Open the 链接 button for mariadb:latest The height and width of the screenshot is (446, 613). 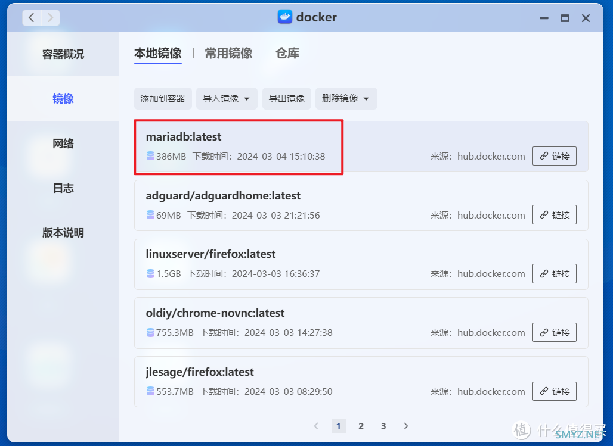coord(555,156)
